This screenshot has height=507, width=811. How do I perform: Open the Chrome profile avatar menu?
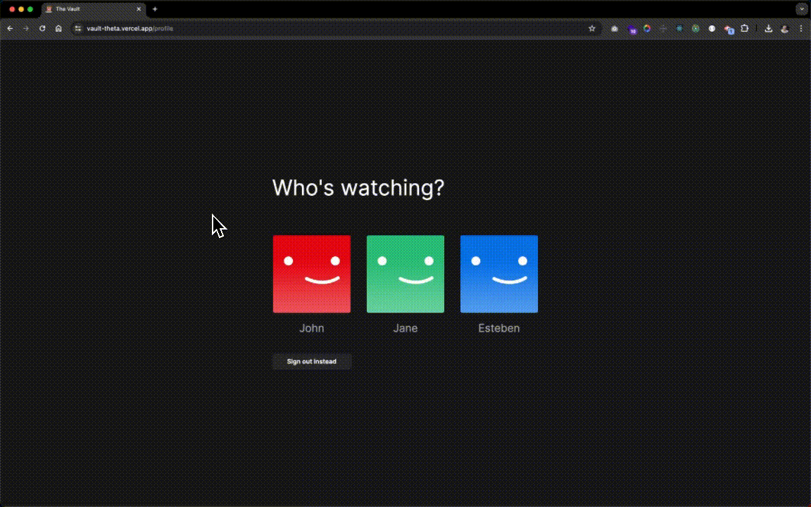(785, 29)
